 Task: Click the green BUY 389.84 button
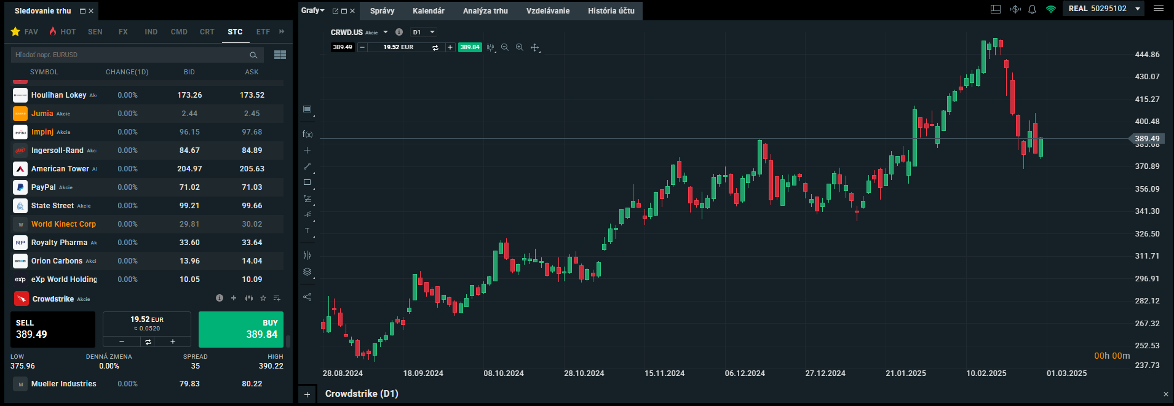click(241, 329)
